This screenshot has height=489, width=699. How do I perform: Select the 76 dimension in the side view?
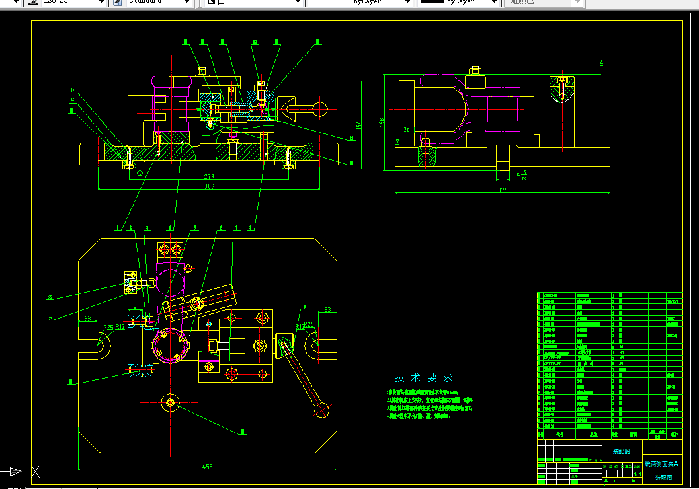click(407, 129)
